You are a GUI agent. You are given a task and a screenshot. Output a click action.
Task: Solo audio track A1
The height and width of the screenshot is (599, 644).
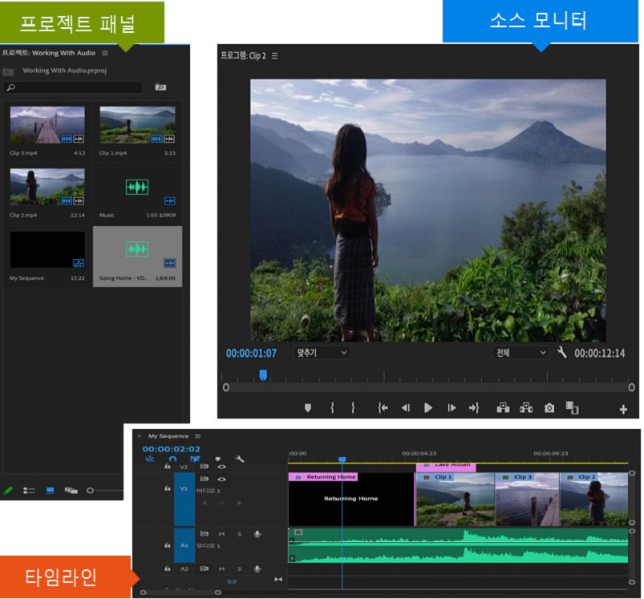pos(240,534)
